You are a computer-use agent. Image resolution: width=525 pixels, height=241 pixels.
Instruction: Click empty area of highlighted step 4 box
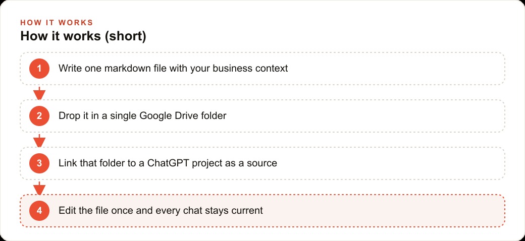coord(385,211)
